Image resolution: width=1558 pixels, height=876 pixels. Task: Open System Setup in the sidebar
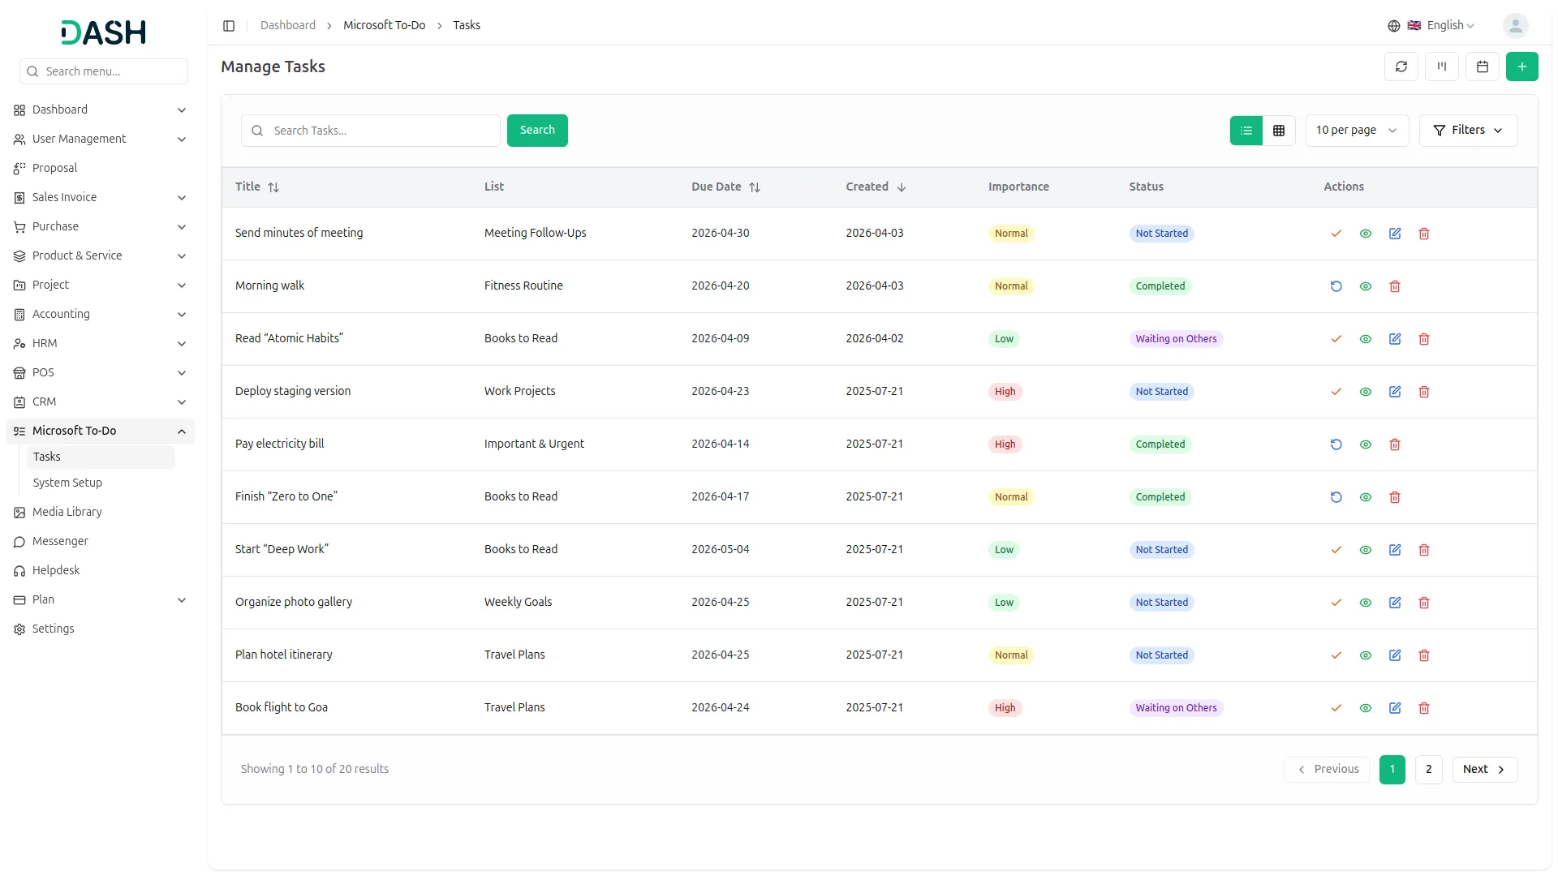pos(101,483)
